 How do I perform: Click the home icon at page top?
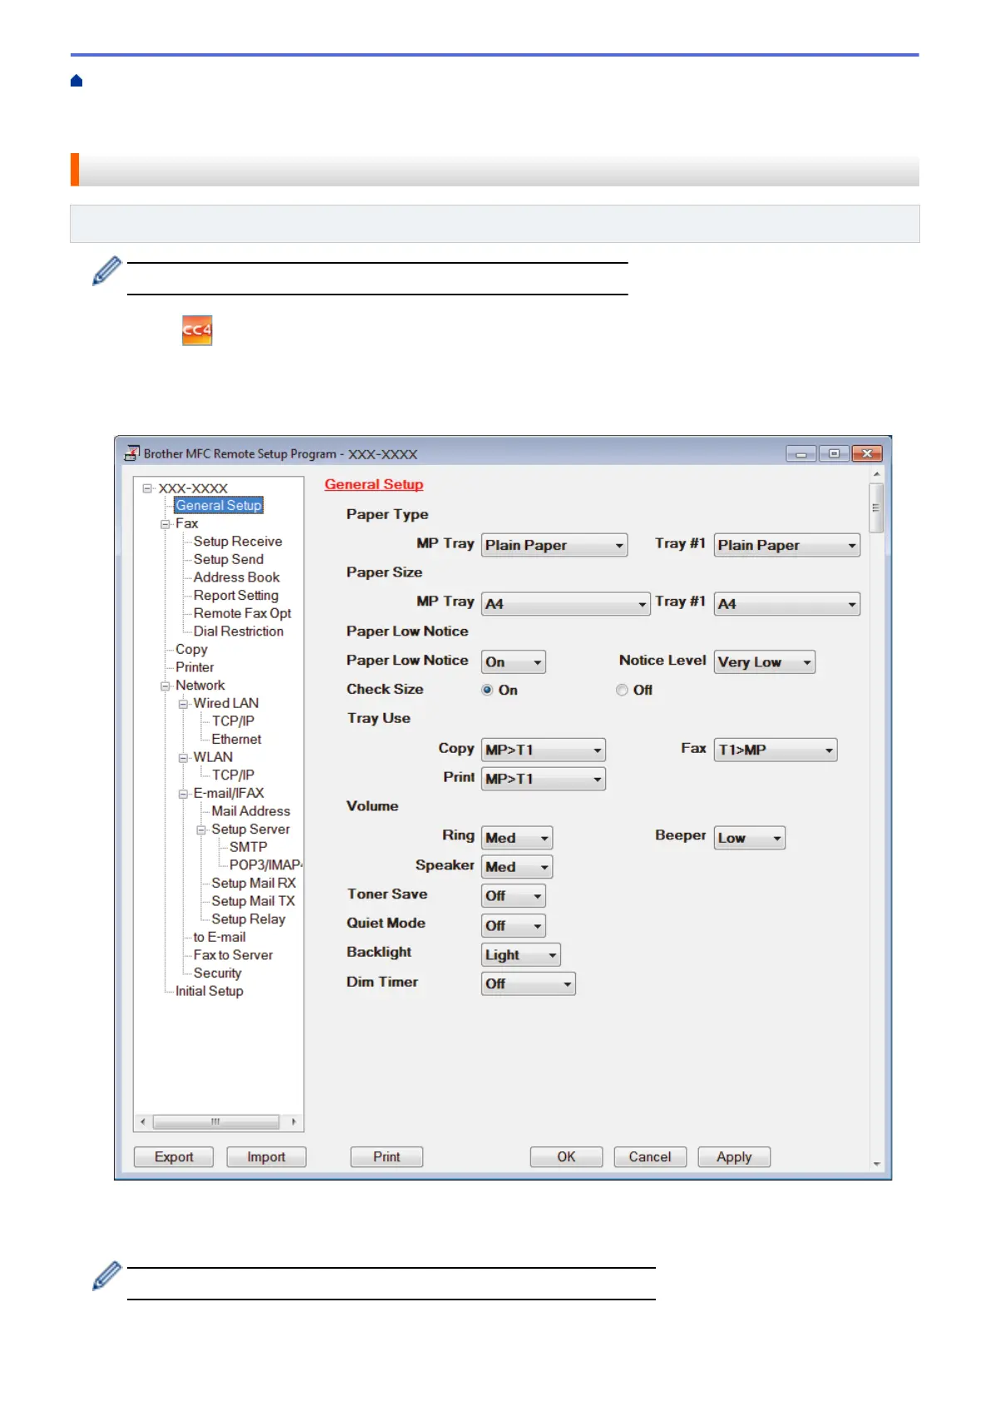(x=76, y=81)
